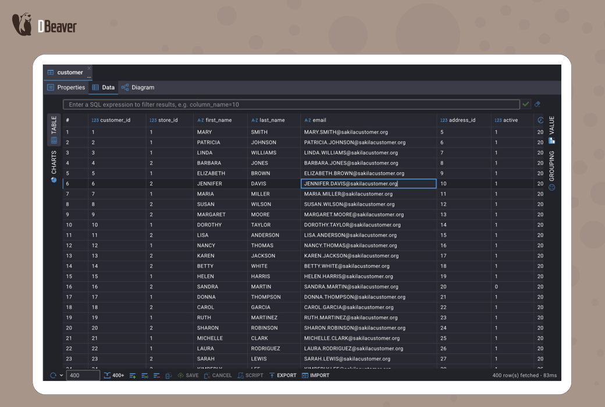
Task: Click the DBeaver beaver logo
Action: tap(22, 25)
